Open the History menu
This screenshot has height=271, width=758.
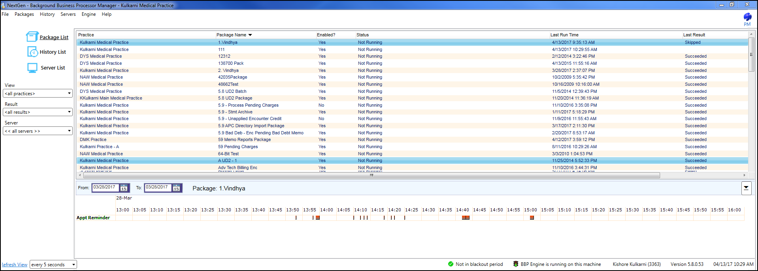tap(47, 14)
